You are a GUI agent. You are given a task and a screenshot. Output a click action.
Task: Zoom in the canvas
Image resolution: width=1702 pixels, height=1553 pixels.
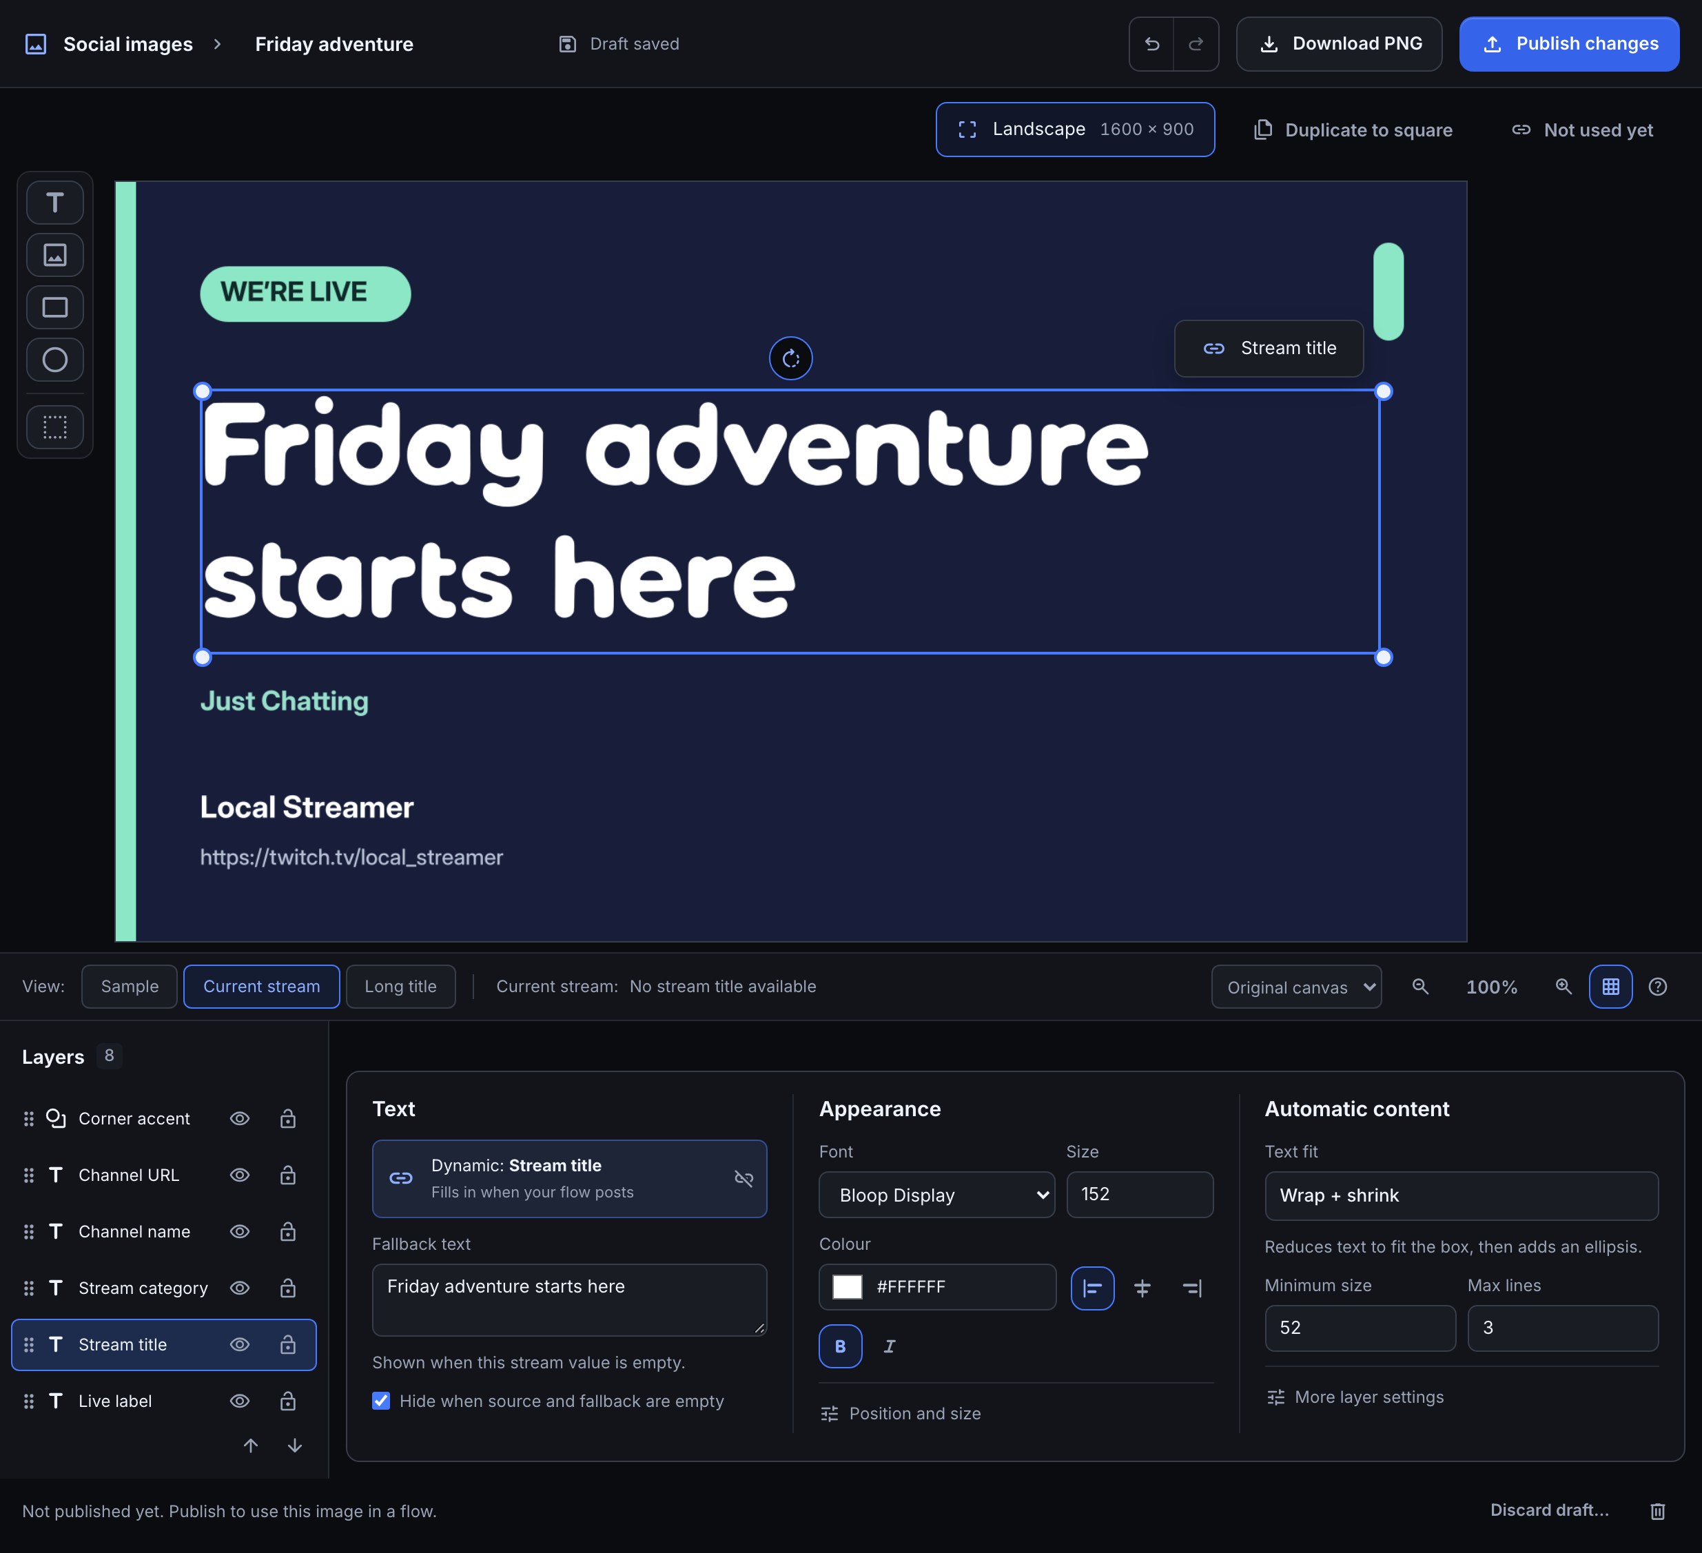click(1563, 987)
